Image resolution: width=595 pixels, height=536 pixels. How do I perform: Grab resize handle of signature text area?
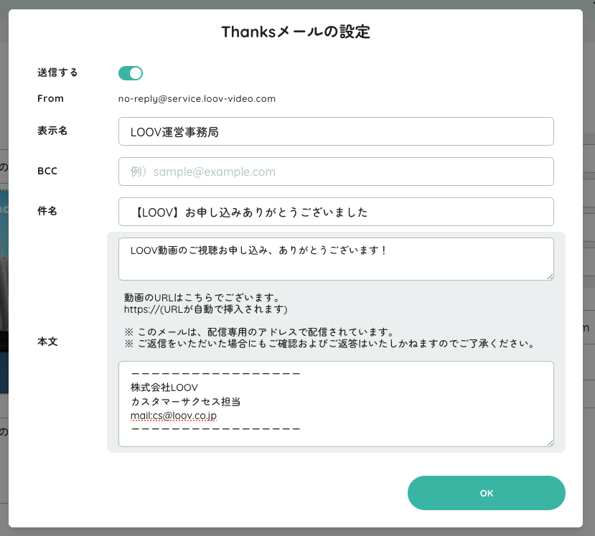(x=551, y=443)
